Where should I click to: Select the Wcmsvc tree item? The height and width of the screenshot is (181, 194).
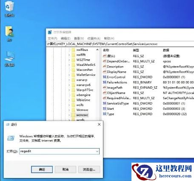click(x=82, y=110)
